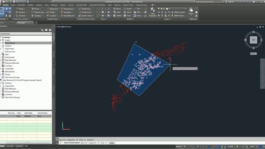Select Assemblies tree item
Screen dimensions: 265x149
[9, 69]
